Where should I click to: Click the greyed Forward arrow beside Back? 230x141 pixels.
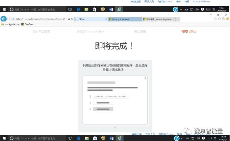click(x=9, y=19)
